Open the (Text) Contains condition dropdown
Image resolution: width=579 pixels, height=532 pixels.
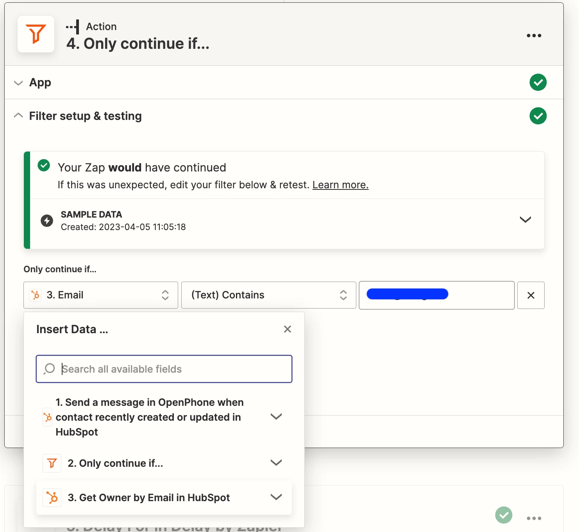pos(269,295)
